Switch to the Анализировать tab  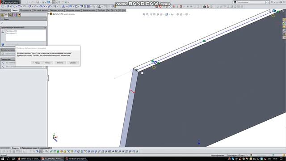click(89, 10)
